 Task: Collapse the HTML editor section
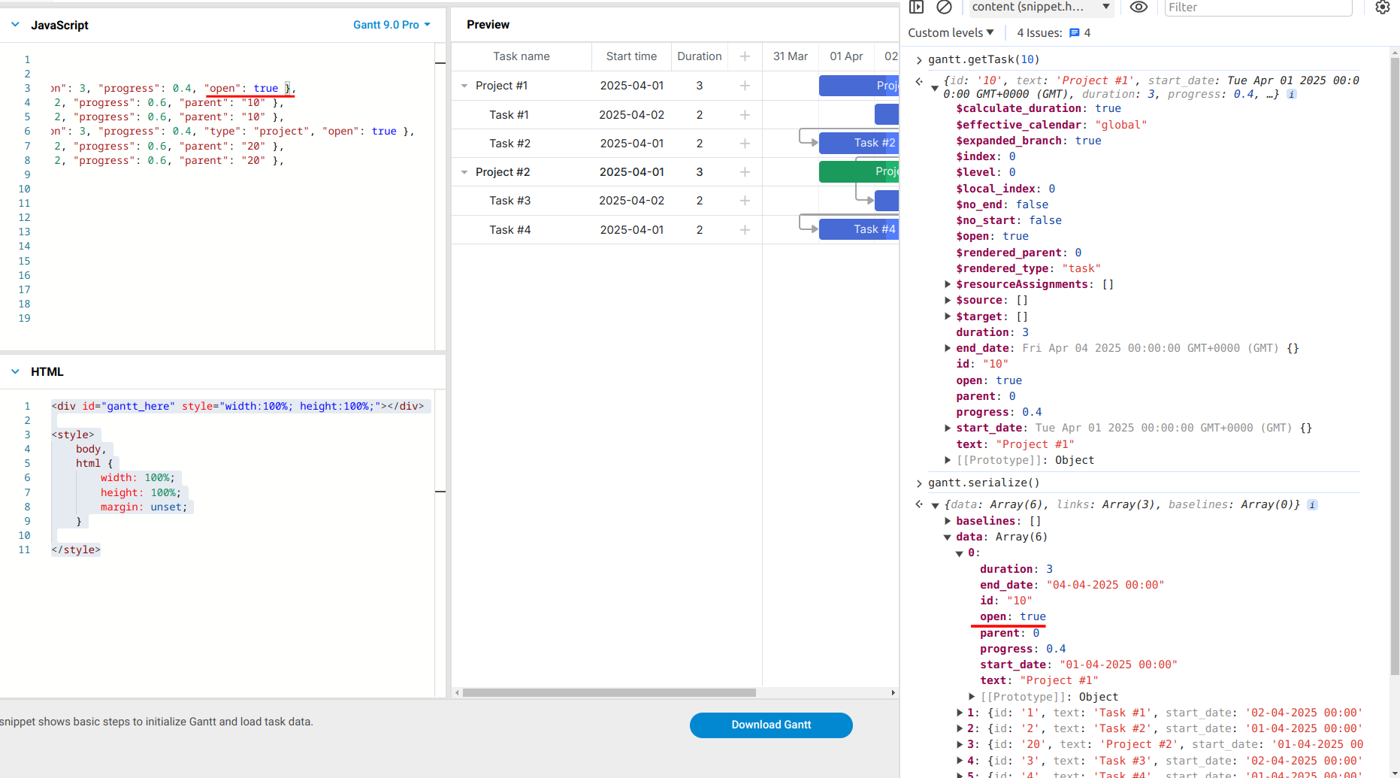click(15, 371)
